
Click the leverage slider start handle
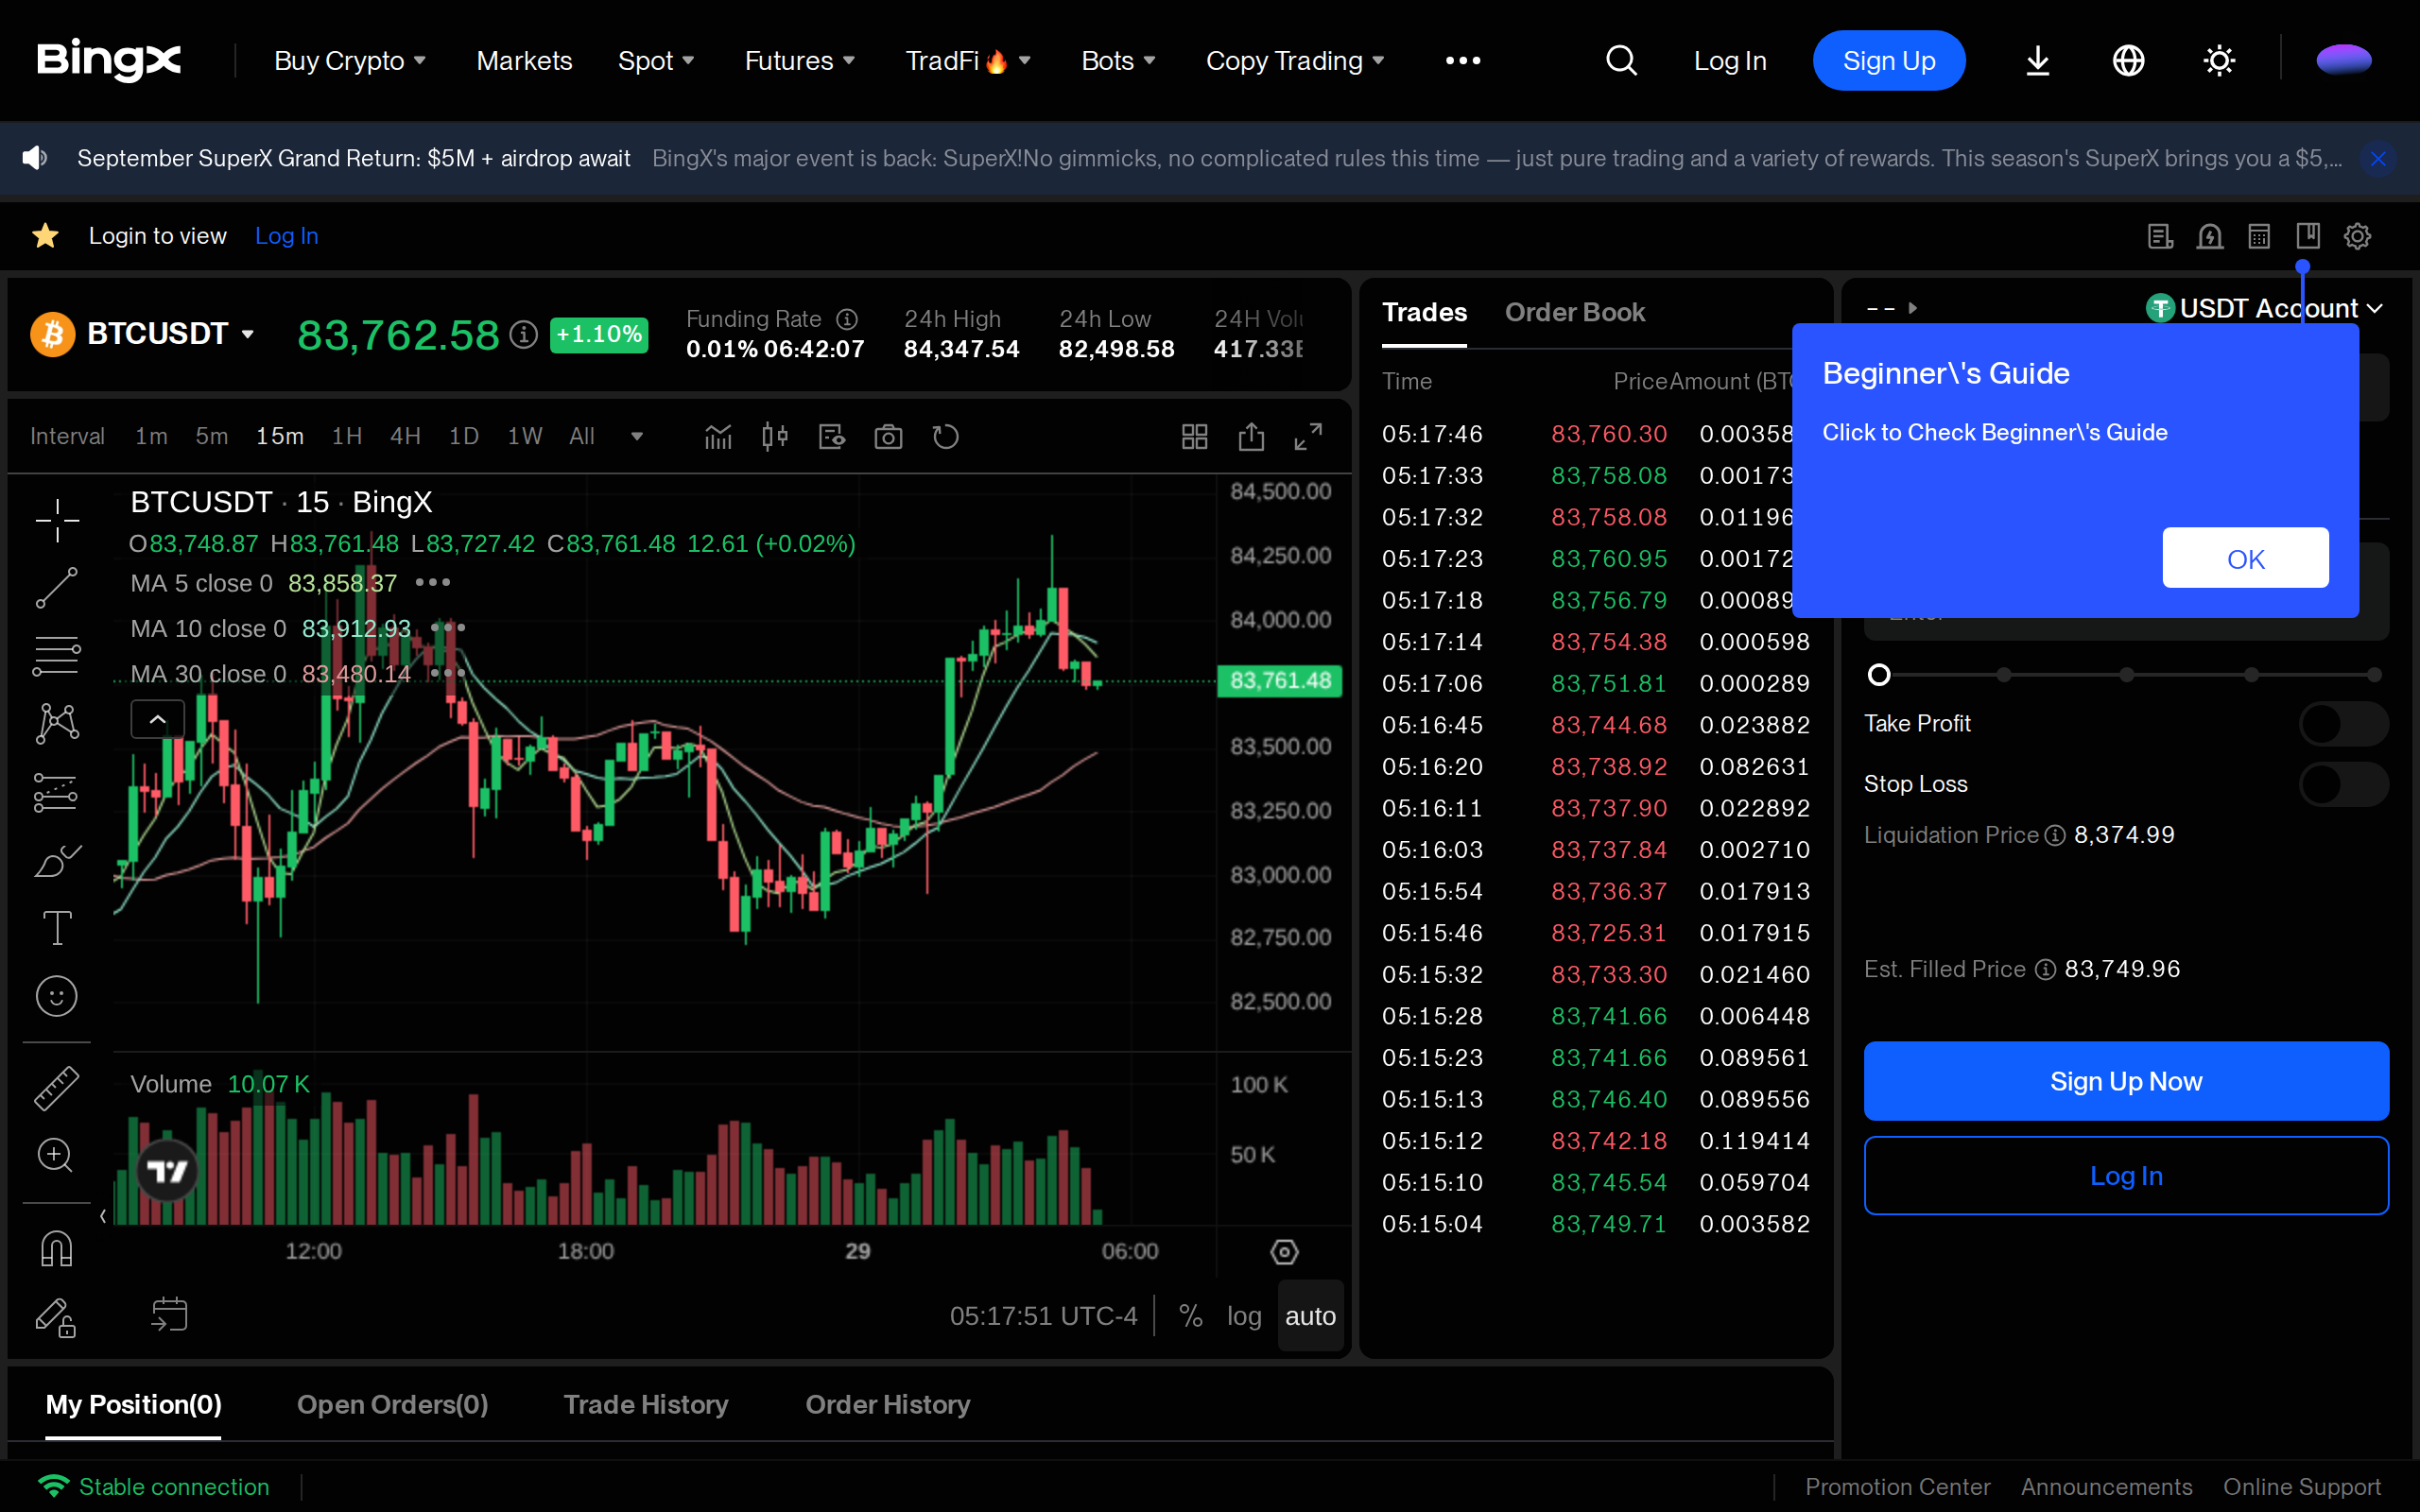pos(1879,675)
